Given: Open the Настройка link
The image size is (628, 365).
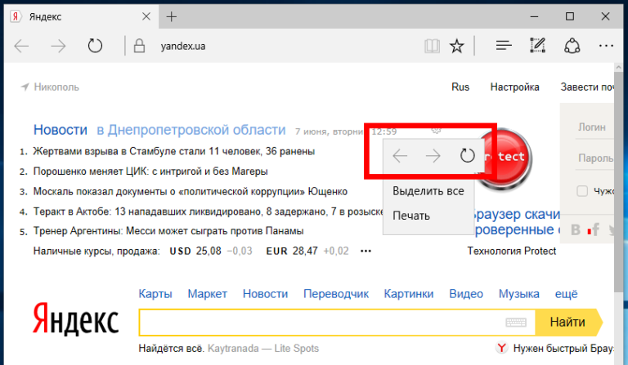Looking at the screenshot, I should coord(514,87).
